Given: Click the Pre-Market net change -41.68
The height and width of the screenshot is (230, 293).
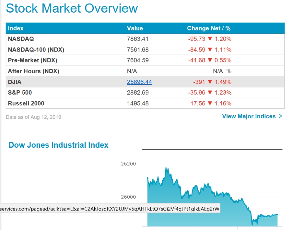Looking at the screenshot, I should [197, 60].
